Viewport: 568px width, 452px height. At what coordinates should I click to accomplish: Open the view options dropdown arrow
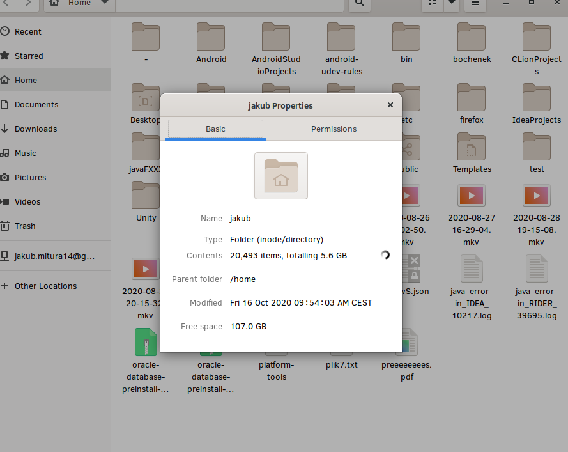click(x=452, y=4)
